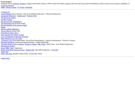Open the Moonrise Kingdom film link

click(7, 42)
